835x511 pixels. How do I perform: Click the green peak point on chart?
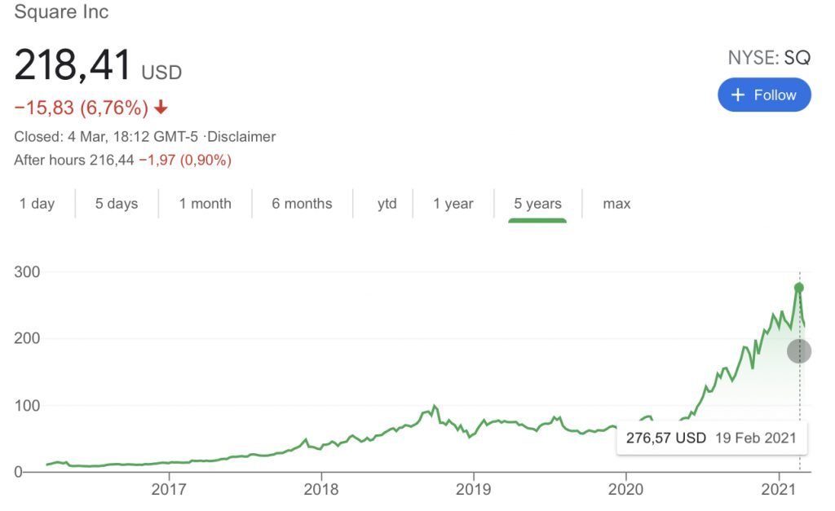(799, 288)
